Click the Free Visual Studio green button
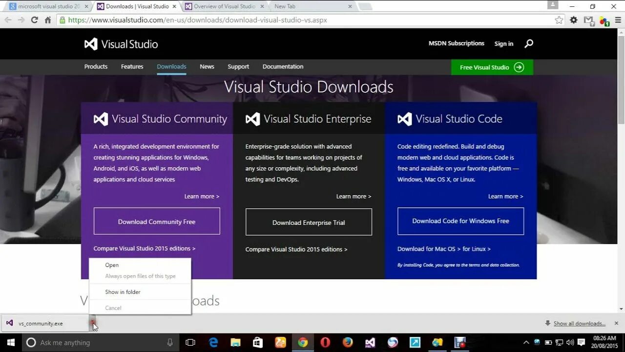This screenshot has height=352, width=625. point(492,67)
